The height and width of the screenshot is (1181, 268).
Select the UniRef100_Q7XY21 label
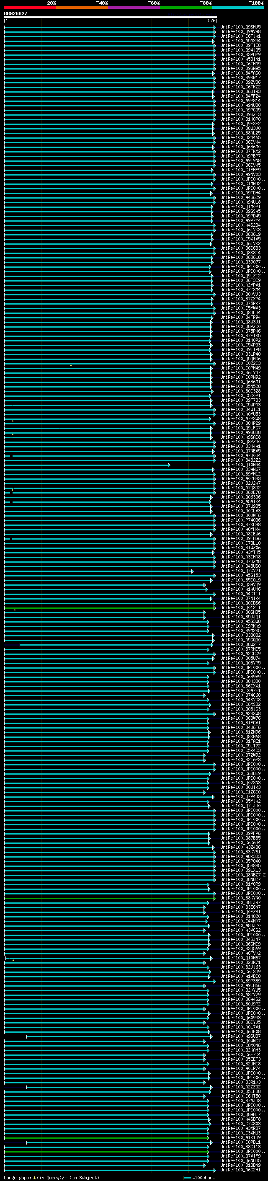coord(240,571)
